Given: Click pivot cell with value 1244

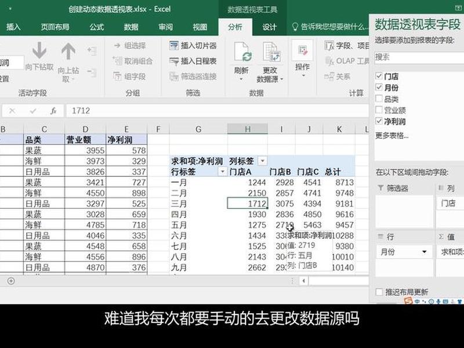Looking at the screenshot, I should pos(248,182).
